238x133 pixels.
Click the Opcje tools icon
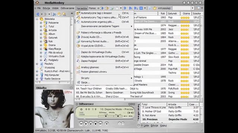[78, 82]
